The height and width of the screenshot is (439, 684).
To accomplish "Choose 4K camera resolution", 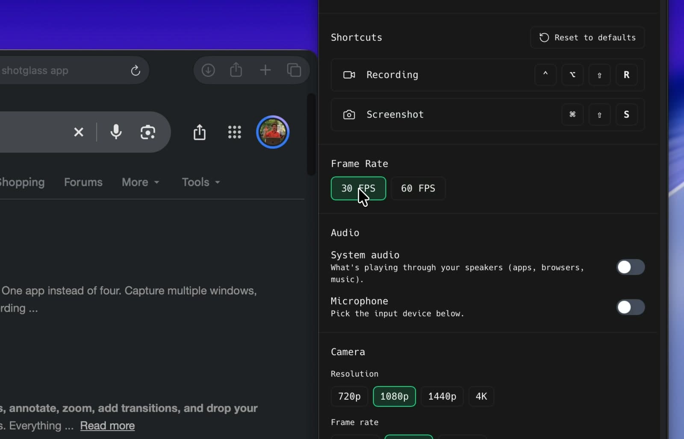I will click(x=481, y=396).
